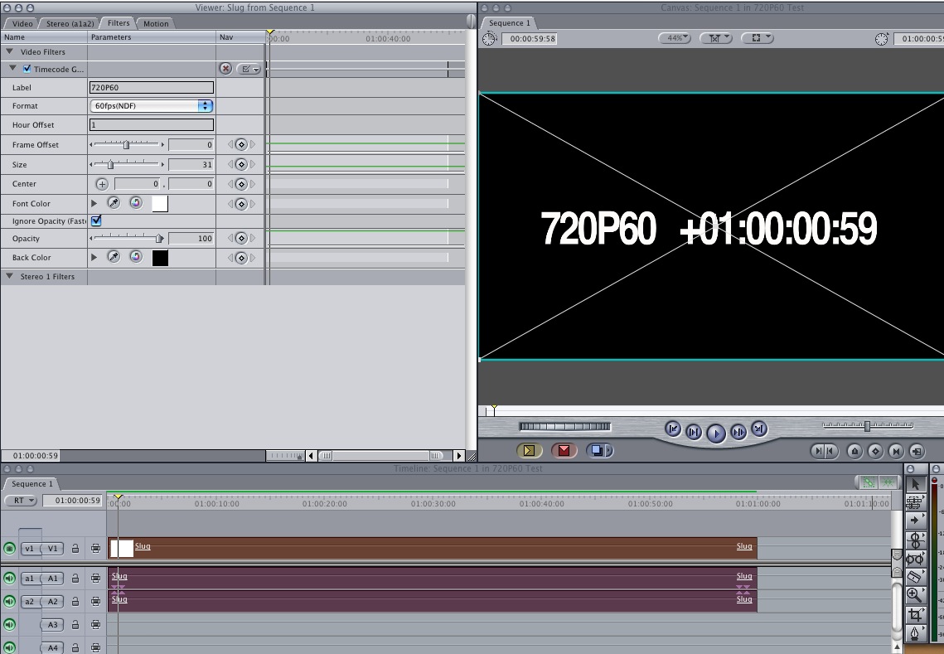Switch to the Video tab
The height and width of the screenshot is (654, 944).
click(x=22, y=23)
